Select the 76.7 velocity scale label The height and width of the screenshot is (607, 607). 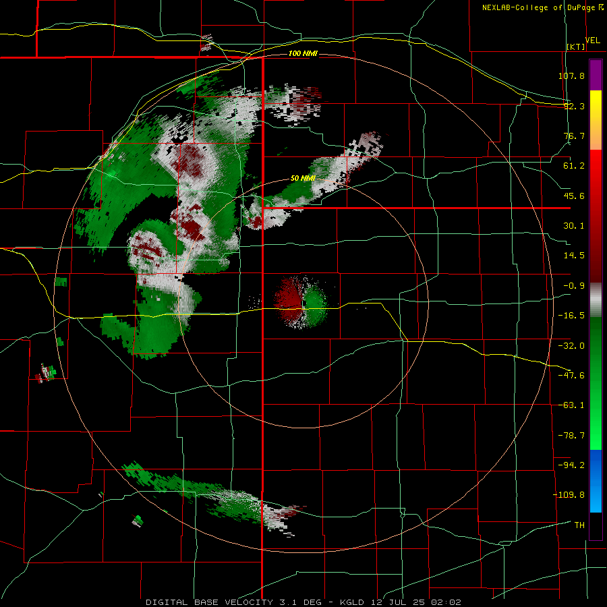pyautogui.click(x=574, y=136)
